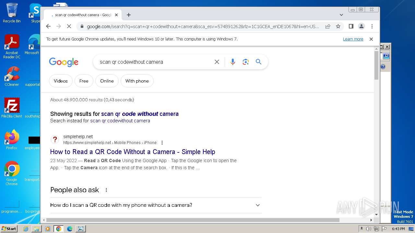Open the Windows Start menu
The height and width of the screenshot is (233, 415).
tap(9, 229)
